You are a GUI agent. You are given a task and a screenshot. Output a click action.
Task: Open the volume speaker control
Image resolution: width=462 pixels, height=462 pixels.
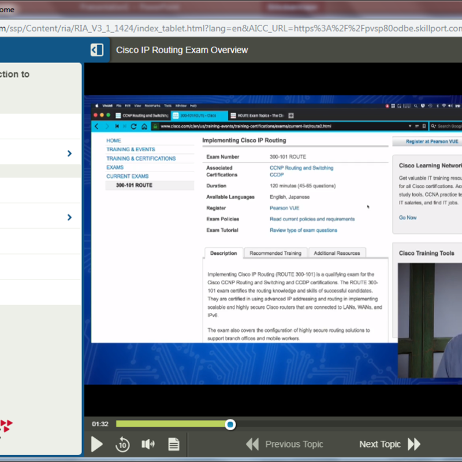pos(148,444)
